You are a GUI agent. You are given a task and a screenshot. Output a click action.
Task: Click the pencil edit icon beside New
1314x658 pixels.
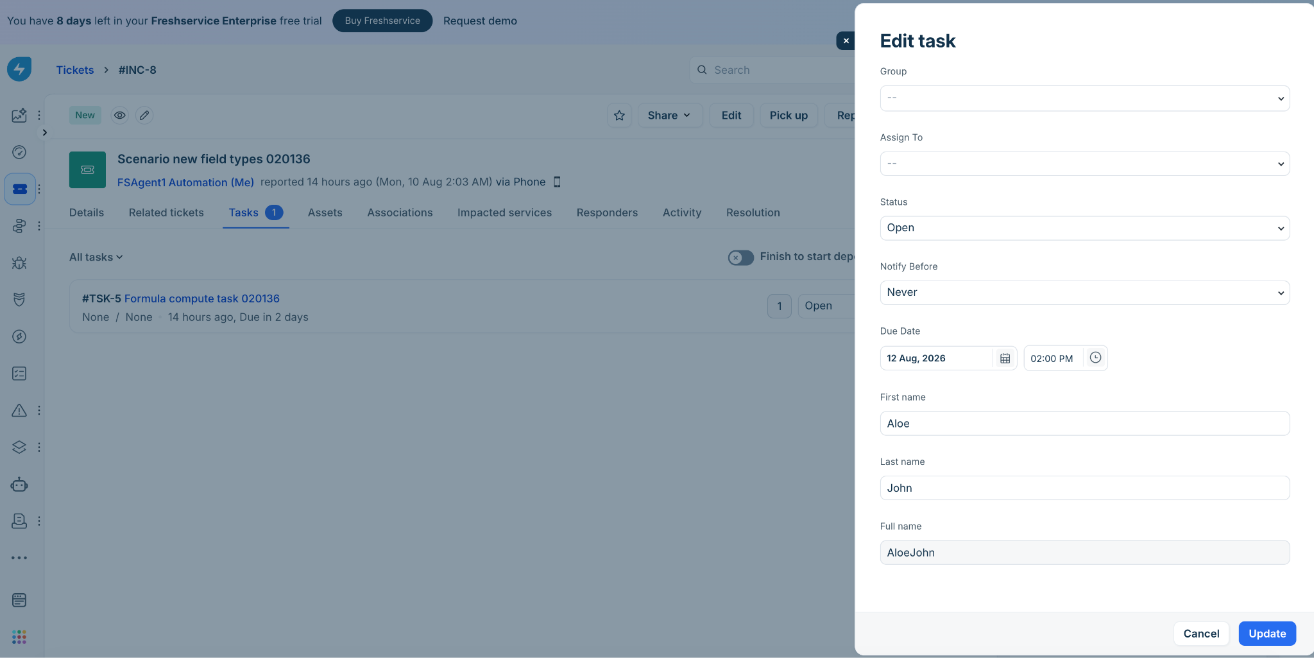[144, 116]
